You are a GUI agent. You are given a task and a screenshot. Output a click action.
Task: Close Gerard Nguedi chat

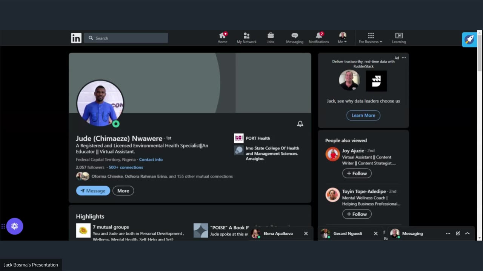[376, 233]
